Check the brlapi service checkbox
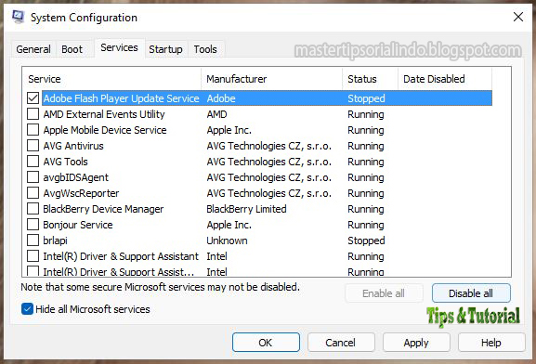 pyautogui.click(x=33, y=240)
